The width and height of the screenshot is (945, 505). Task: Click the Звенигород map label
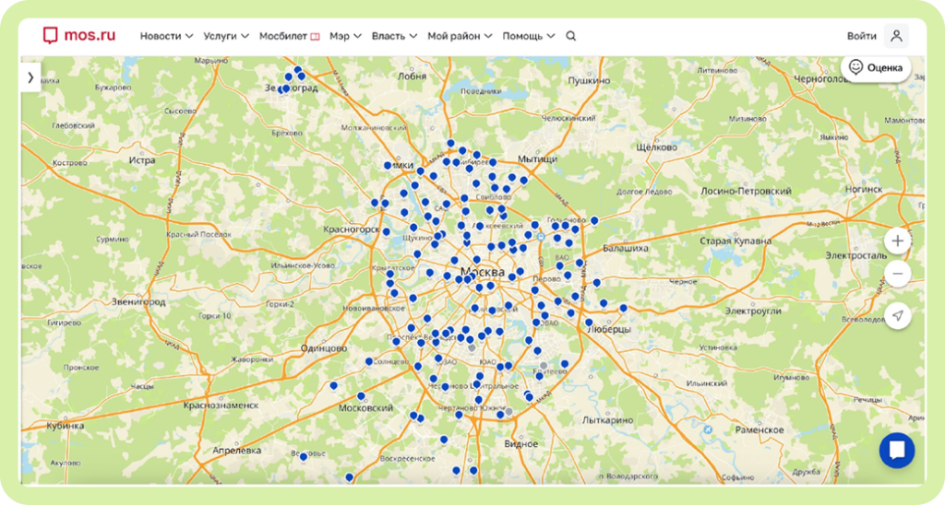tap(138, 301)
